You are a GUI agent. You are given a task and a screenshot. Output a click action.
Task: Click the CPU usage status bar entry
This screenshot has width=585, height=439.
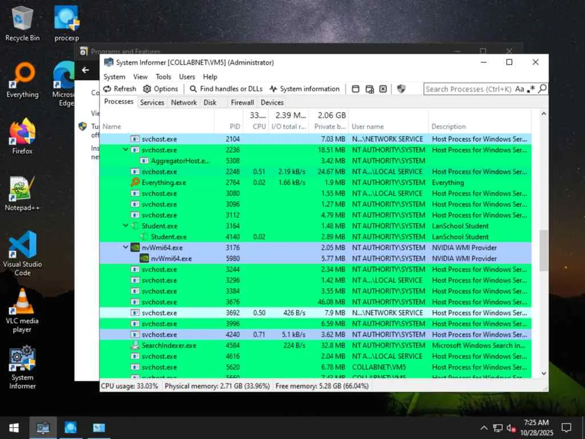coord(130,386)
